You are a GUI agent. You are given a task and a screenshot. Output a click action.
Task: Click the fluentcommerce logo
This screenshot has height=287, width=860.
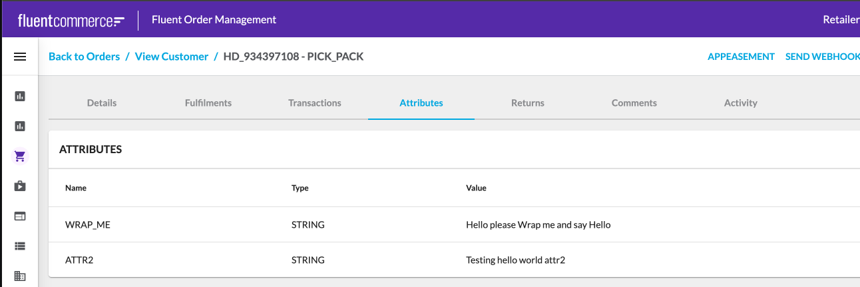pyautogui.click(x=71, y=20)
